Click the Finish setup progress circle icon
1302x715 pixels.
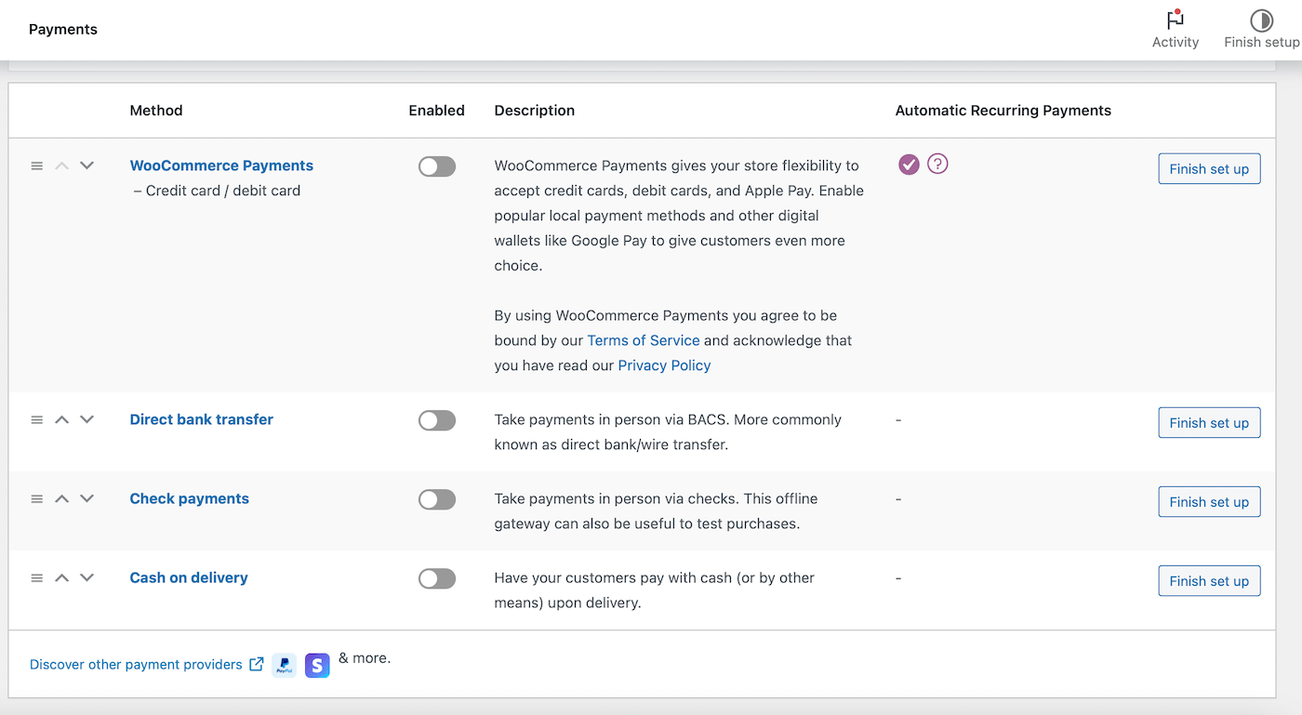click(x=1261, y=20)
